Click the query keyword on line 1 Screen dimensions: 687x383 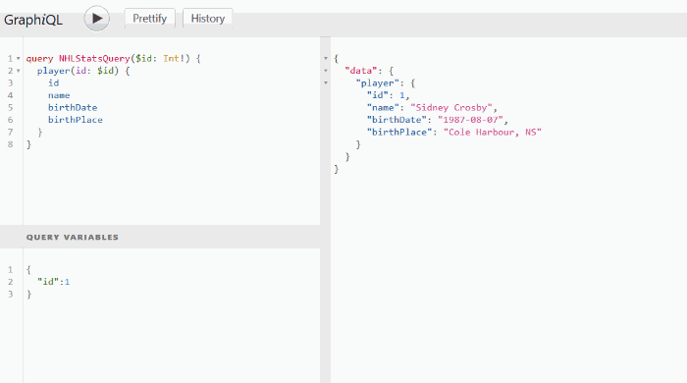pos(39,58)
